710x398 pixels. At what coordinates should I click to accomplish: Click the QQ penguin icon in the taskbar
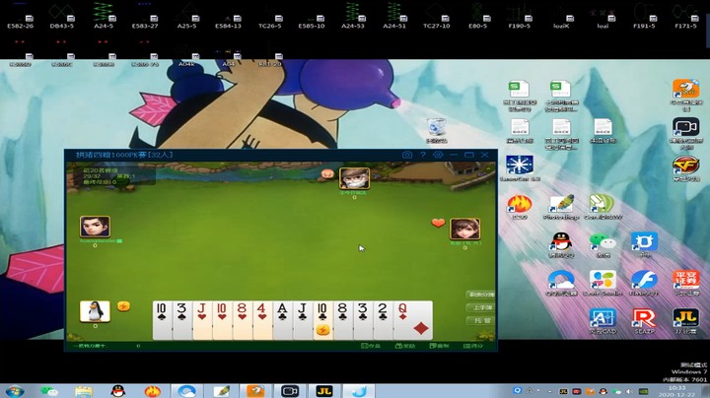point(117,391)
